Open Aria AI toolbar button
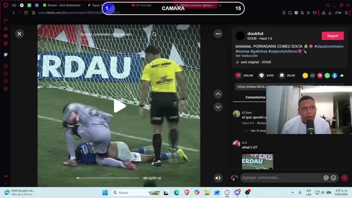 338,13
